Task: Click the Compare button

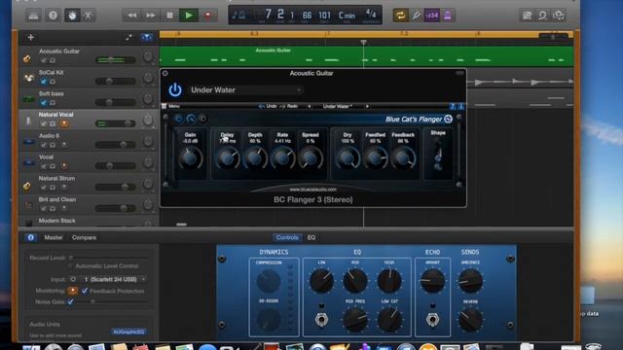Action: [85, 237]
